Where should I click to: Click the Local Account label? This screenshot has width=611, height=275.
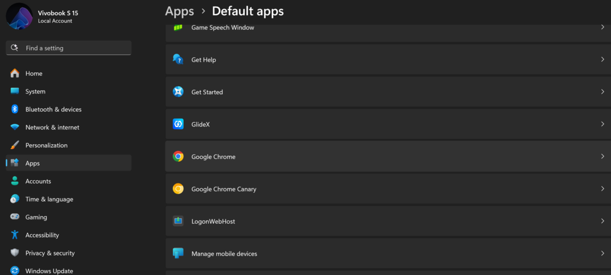[x=55, y=21]
